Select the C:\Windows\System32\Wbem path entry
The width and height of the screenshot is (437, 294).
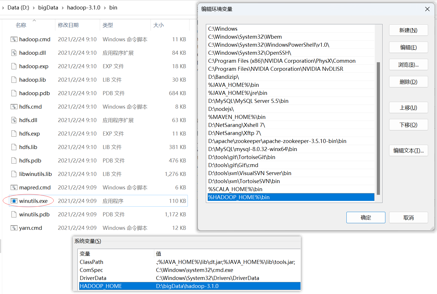tap(291, 37)
